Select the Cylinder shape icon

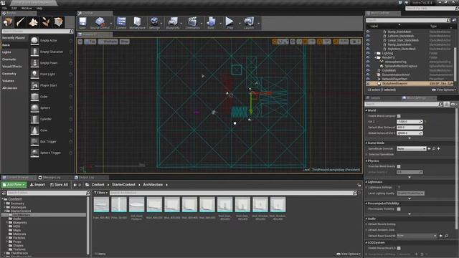[x=34, y=119]
